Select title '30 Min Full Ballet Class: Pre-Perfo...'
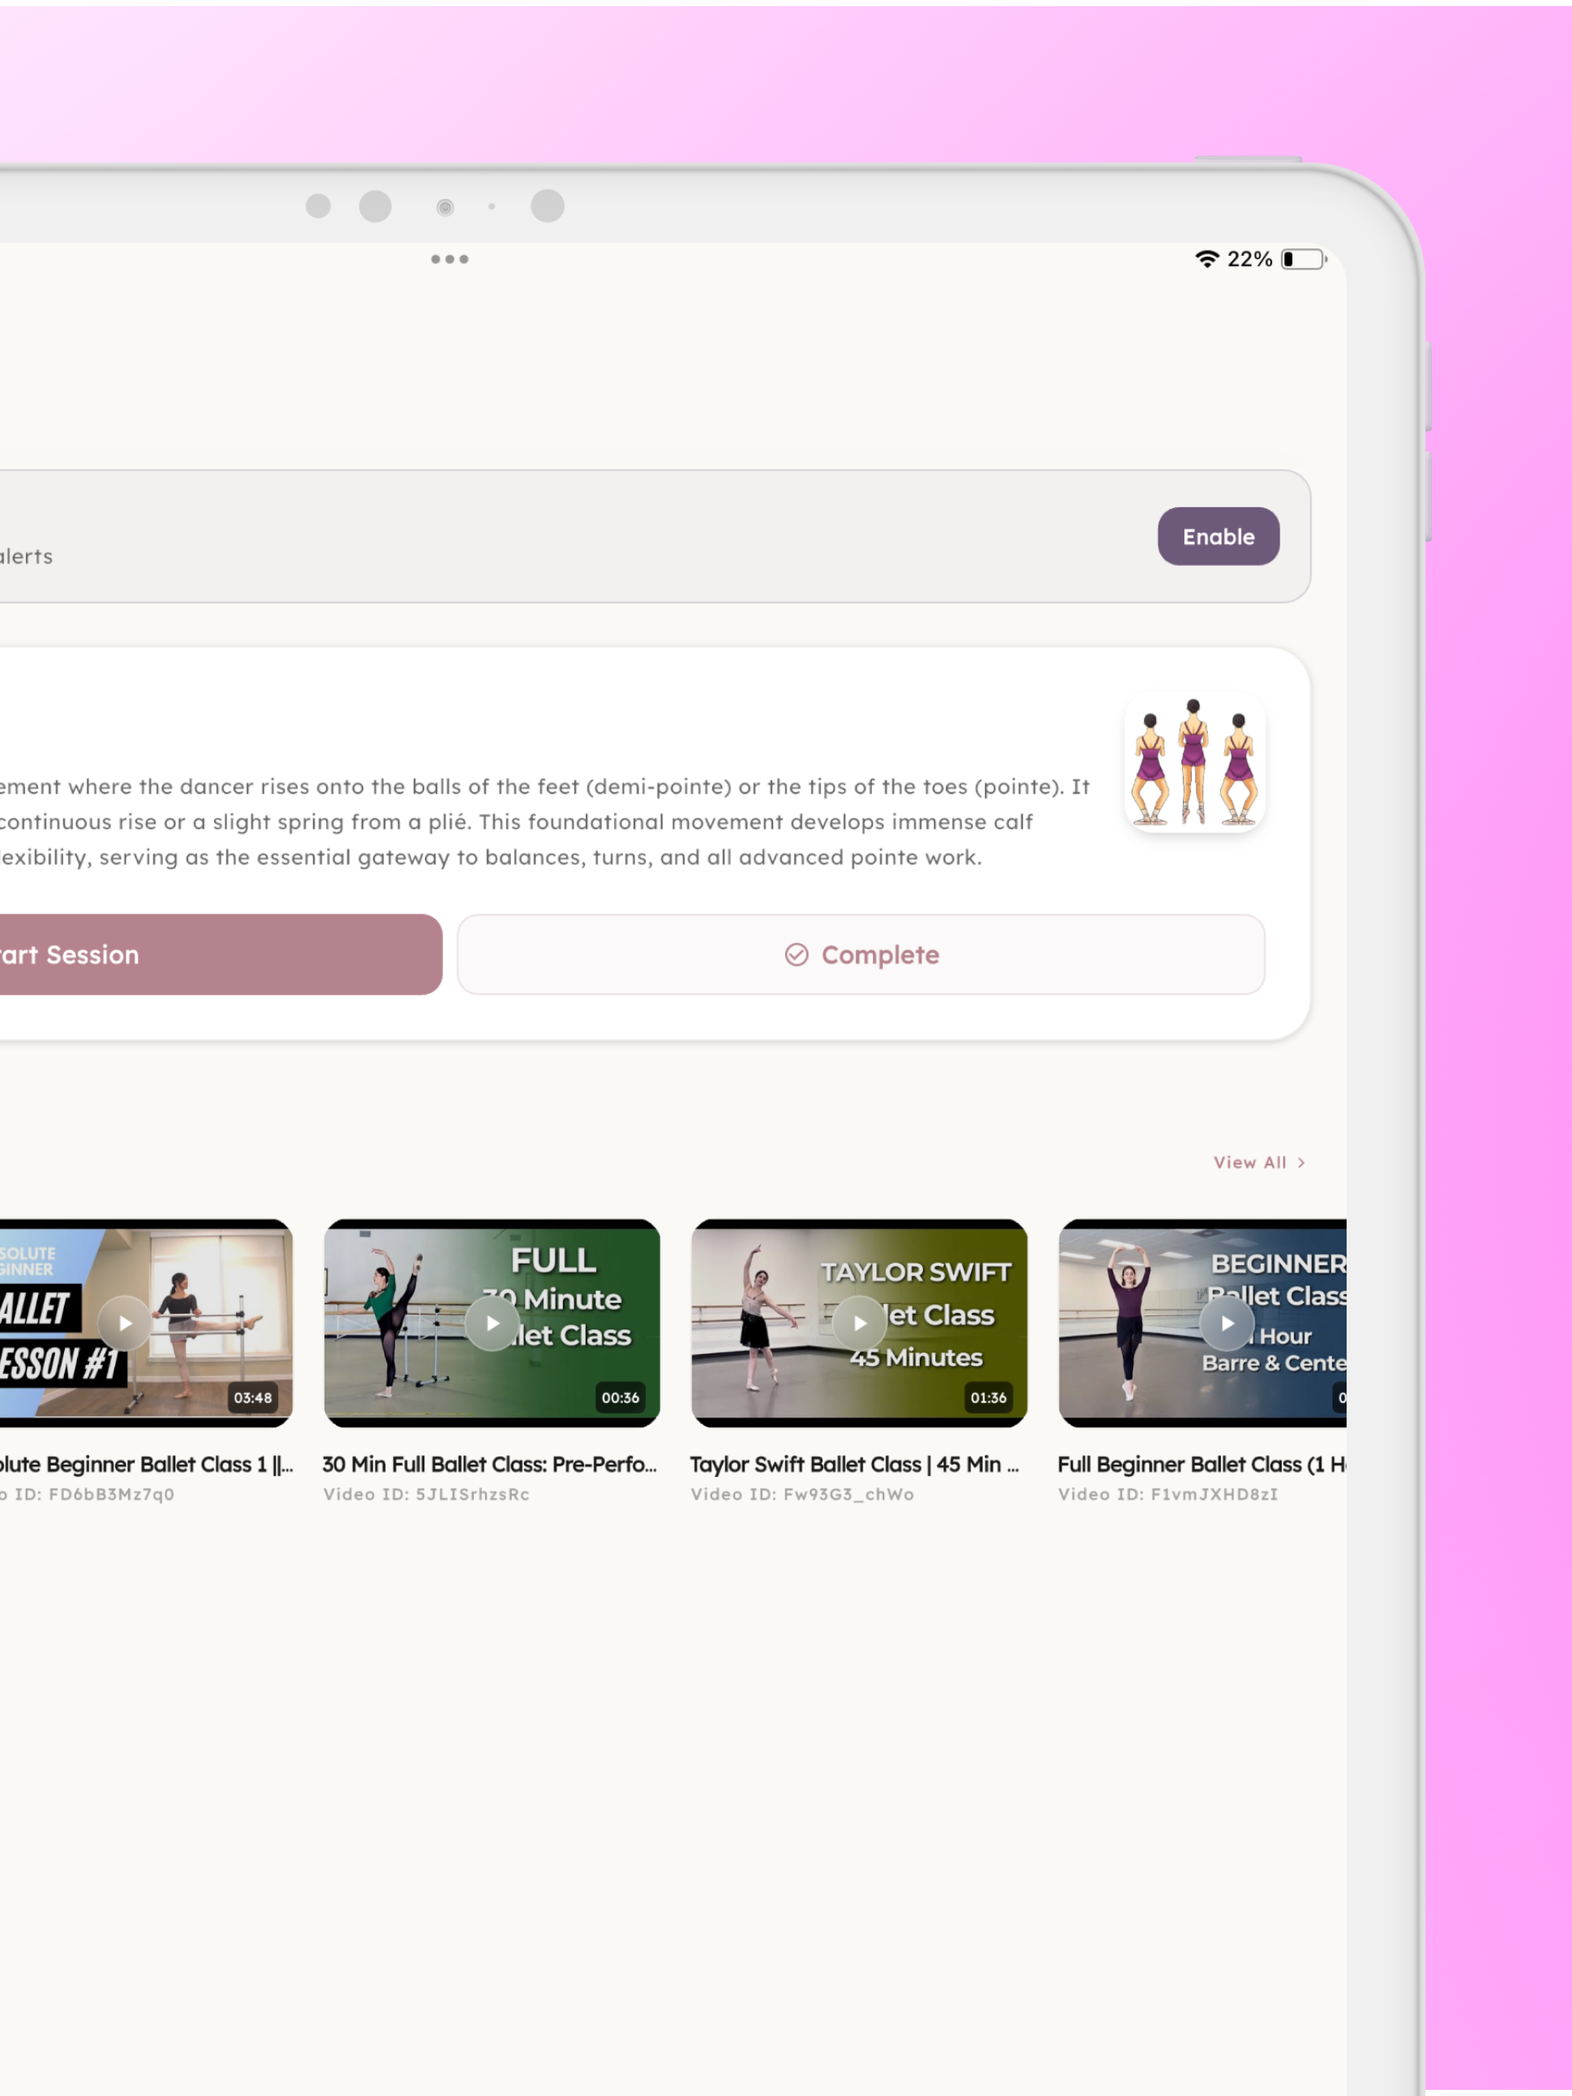Image resolution: width=1572 pixels, height=2096 pixels. (x=490, y=1464)
